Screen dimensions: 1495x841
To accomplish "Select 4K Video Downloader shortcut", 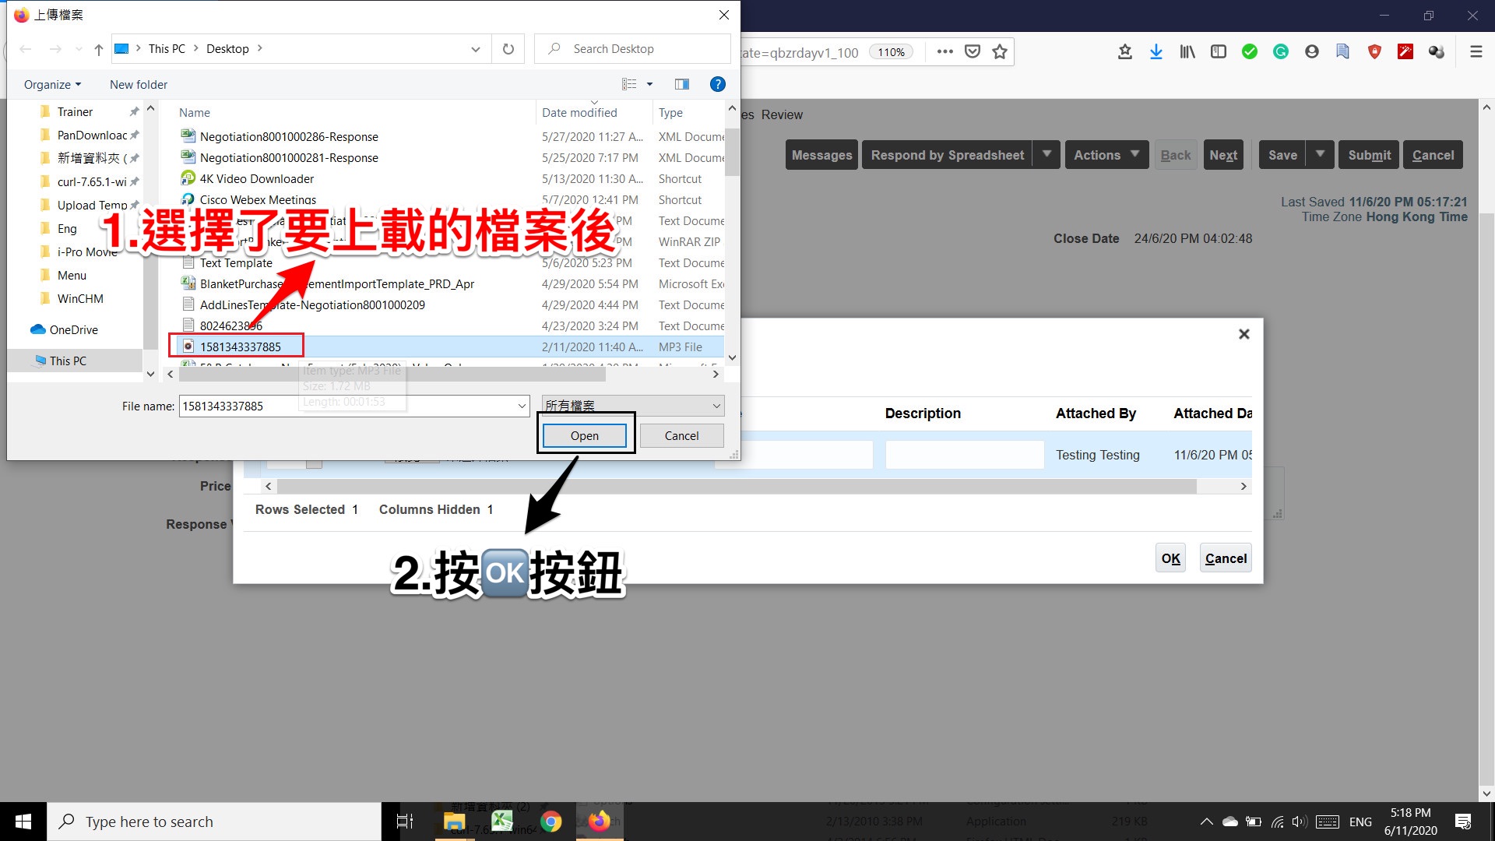I will (x=257, y=178).
